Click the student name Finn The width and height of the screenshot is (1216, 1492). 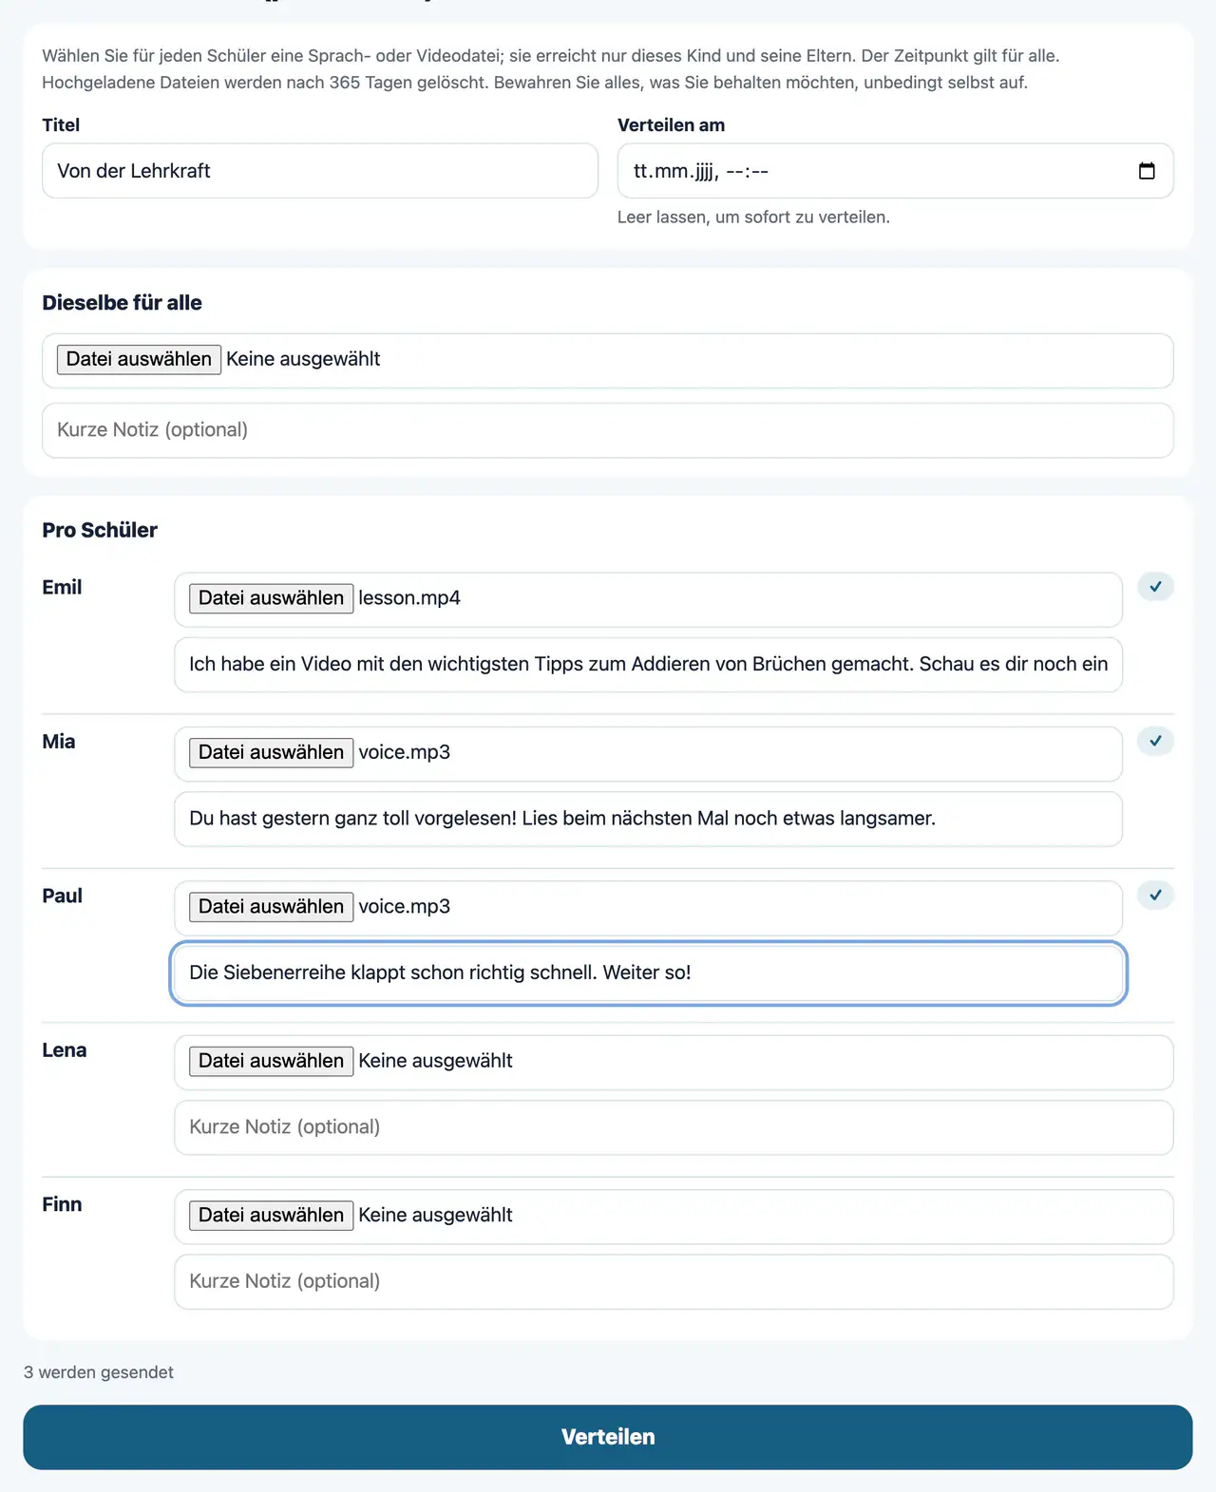pyautogui.click(x=62, y=1204)
